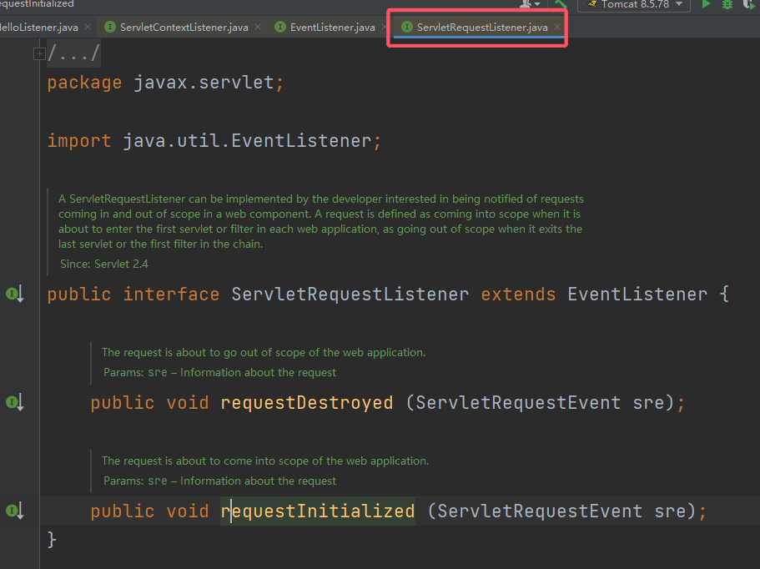Image resolution: width=760 pixels, height=569 pixels.
Task: Open the user account dropdown icon
Action: click(530, 4)
